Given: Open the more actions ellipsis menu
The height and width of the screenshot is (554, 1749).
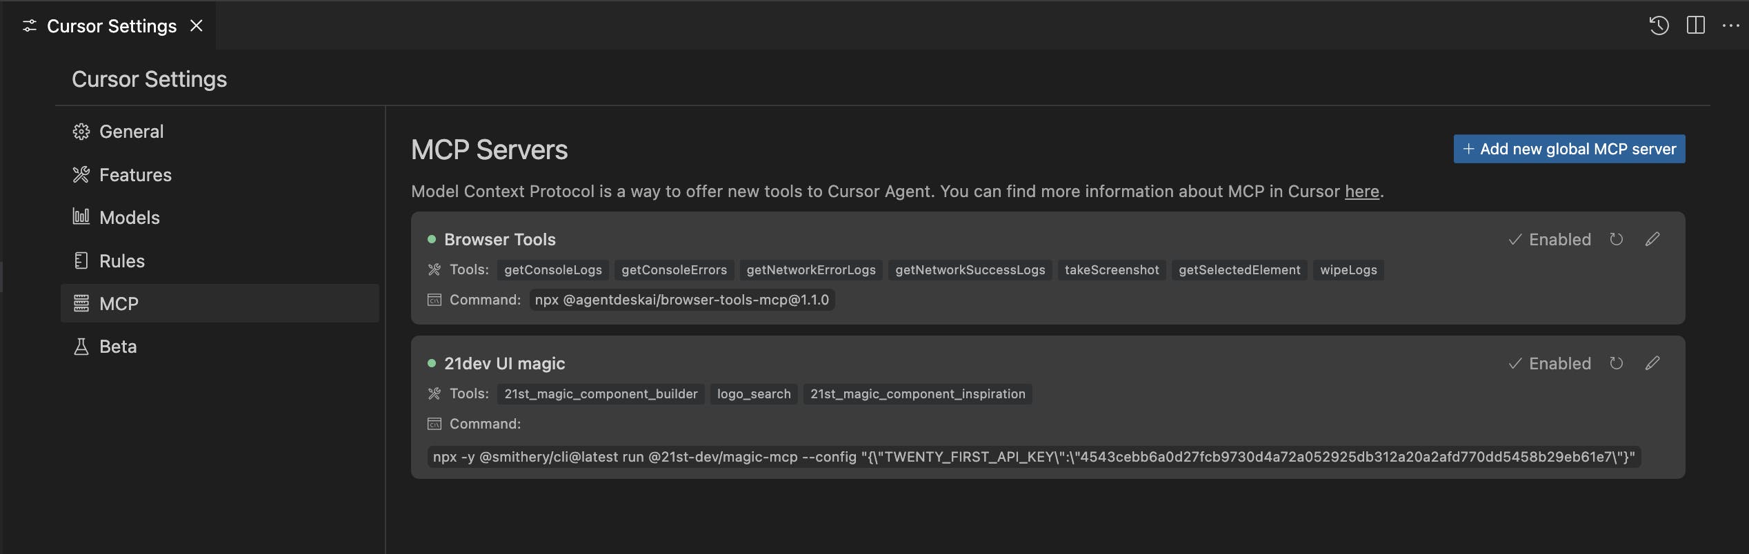Looking at the screenshot, I should [1730, 25].
